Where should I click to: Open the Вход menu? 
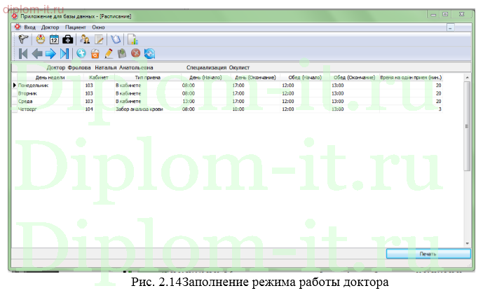tap(29, 27)
